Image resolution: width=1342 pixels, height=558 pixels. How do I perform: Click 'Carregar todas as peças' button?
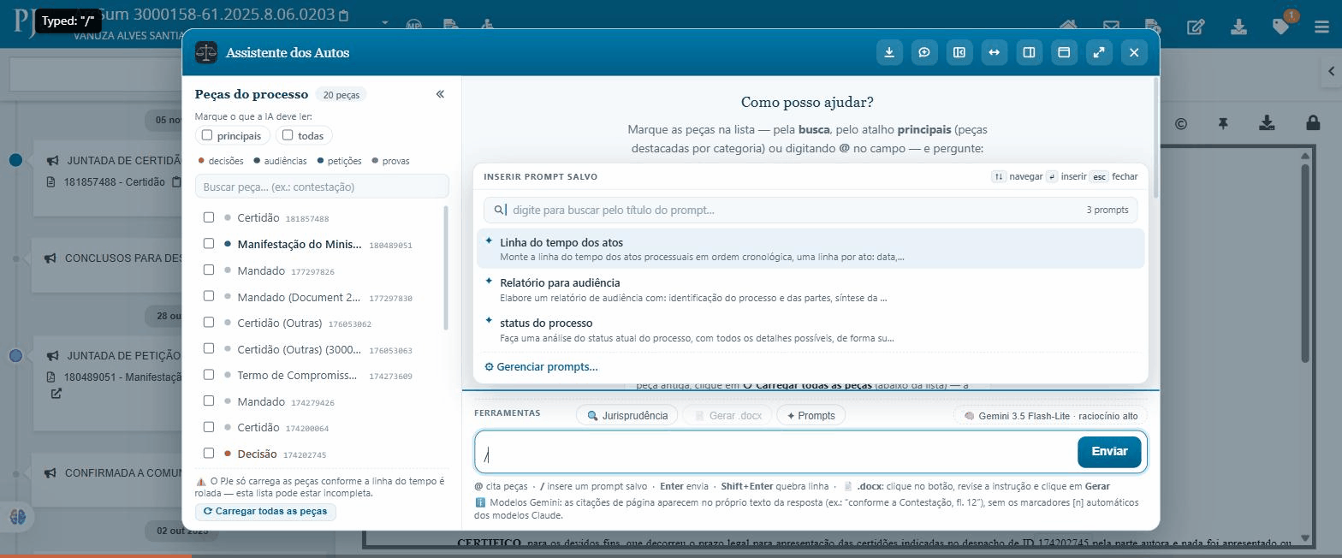(265, 511)
